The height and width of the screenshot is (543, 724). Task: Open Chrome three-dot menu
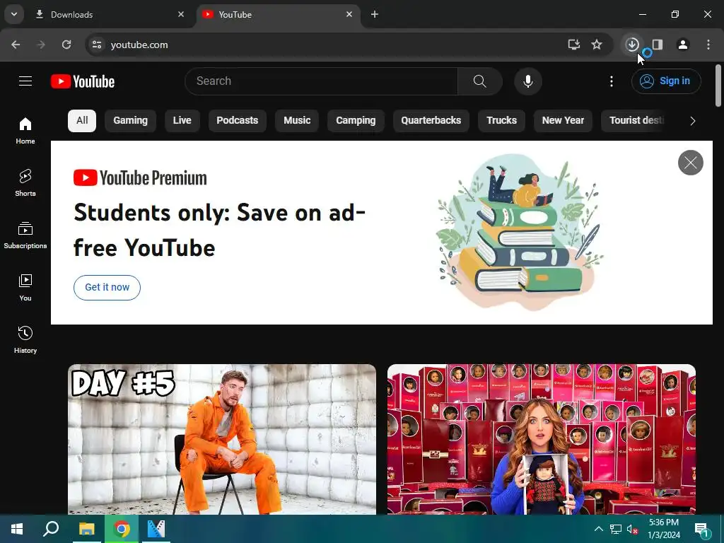[x=708, y=45]
